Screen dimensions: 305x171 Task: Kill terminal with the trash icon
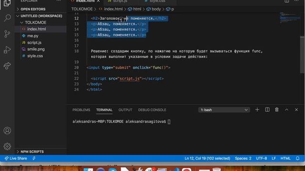pos(276,110)
